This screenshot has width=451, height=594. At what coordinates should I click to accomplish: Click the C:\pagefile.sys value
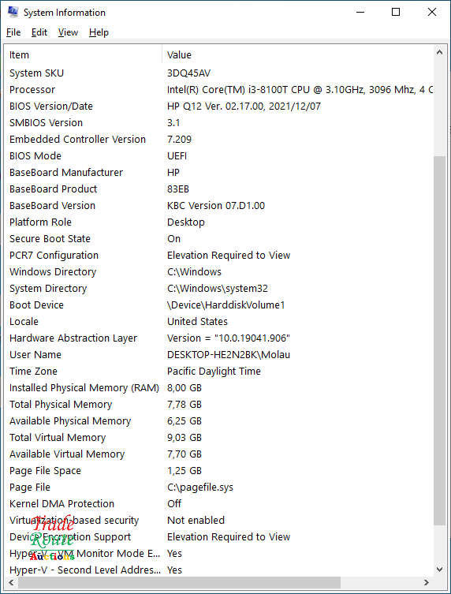(x=200, y=488)
